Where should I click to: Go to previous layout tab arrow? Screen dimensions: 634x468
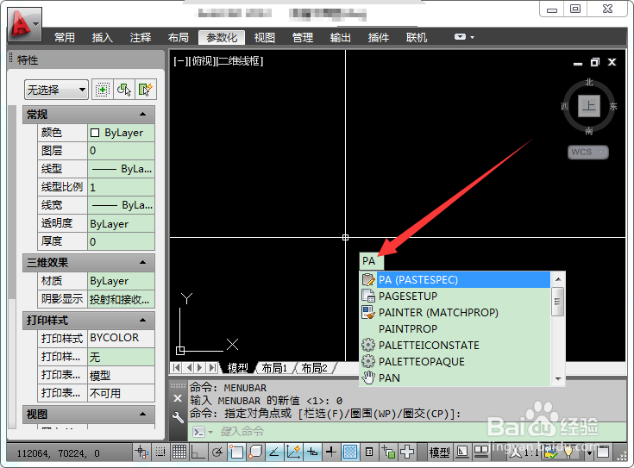189,367
